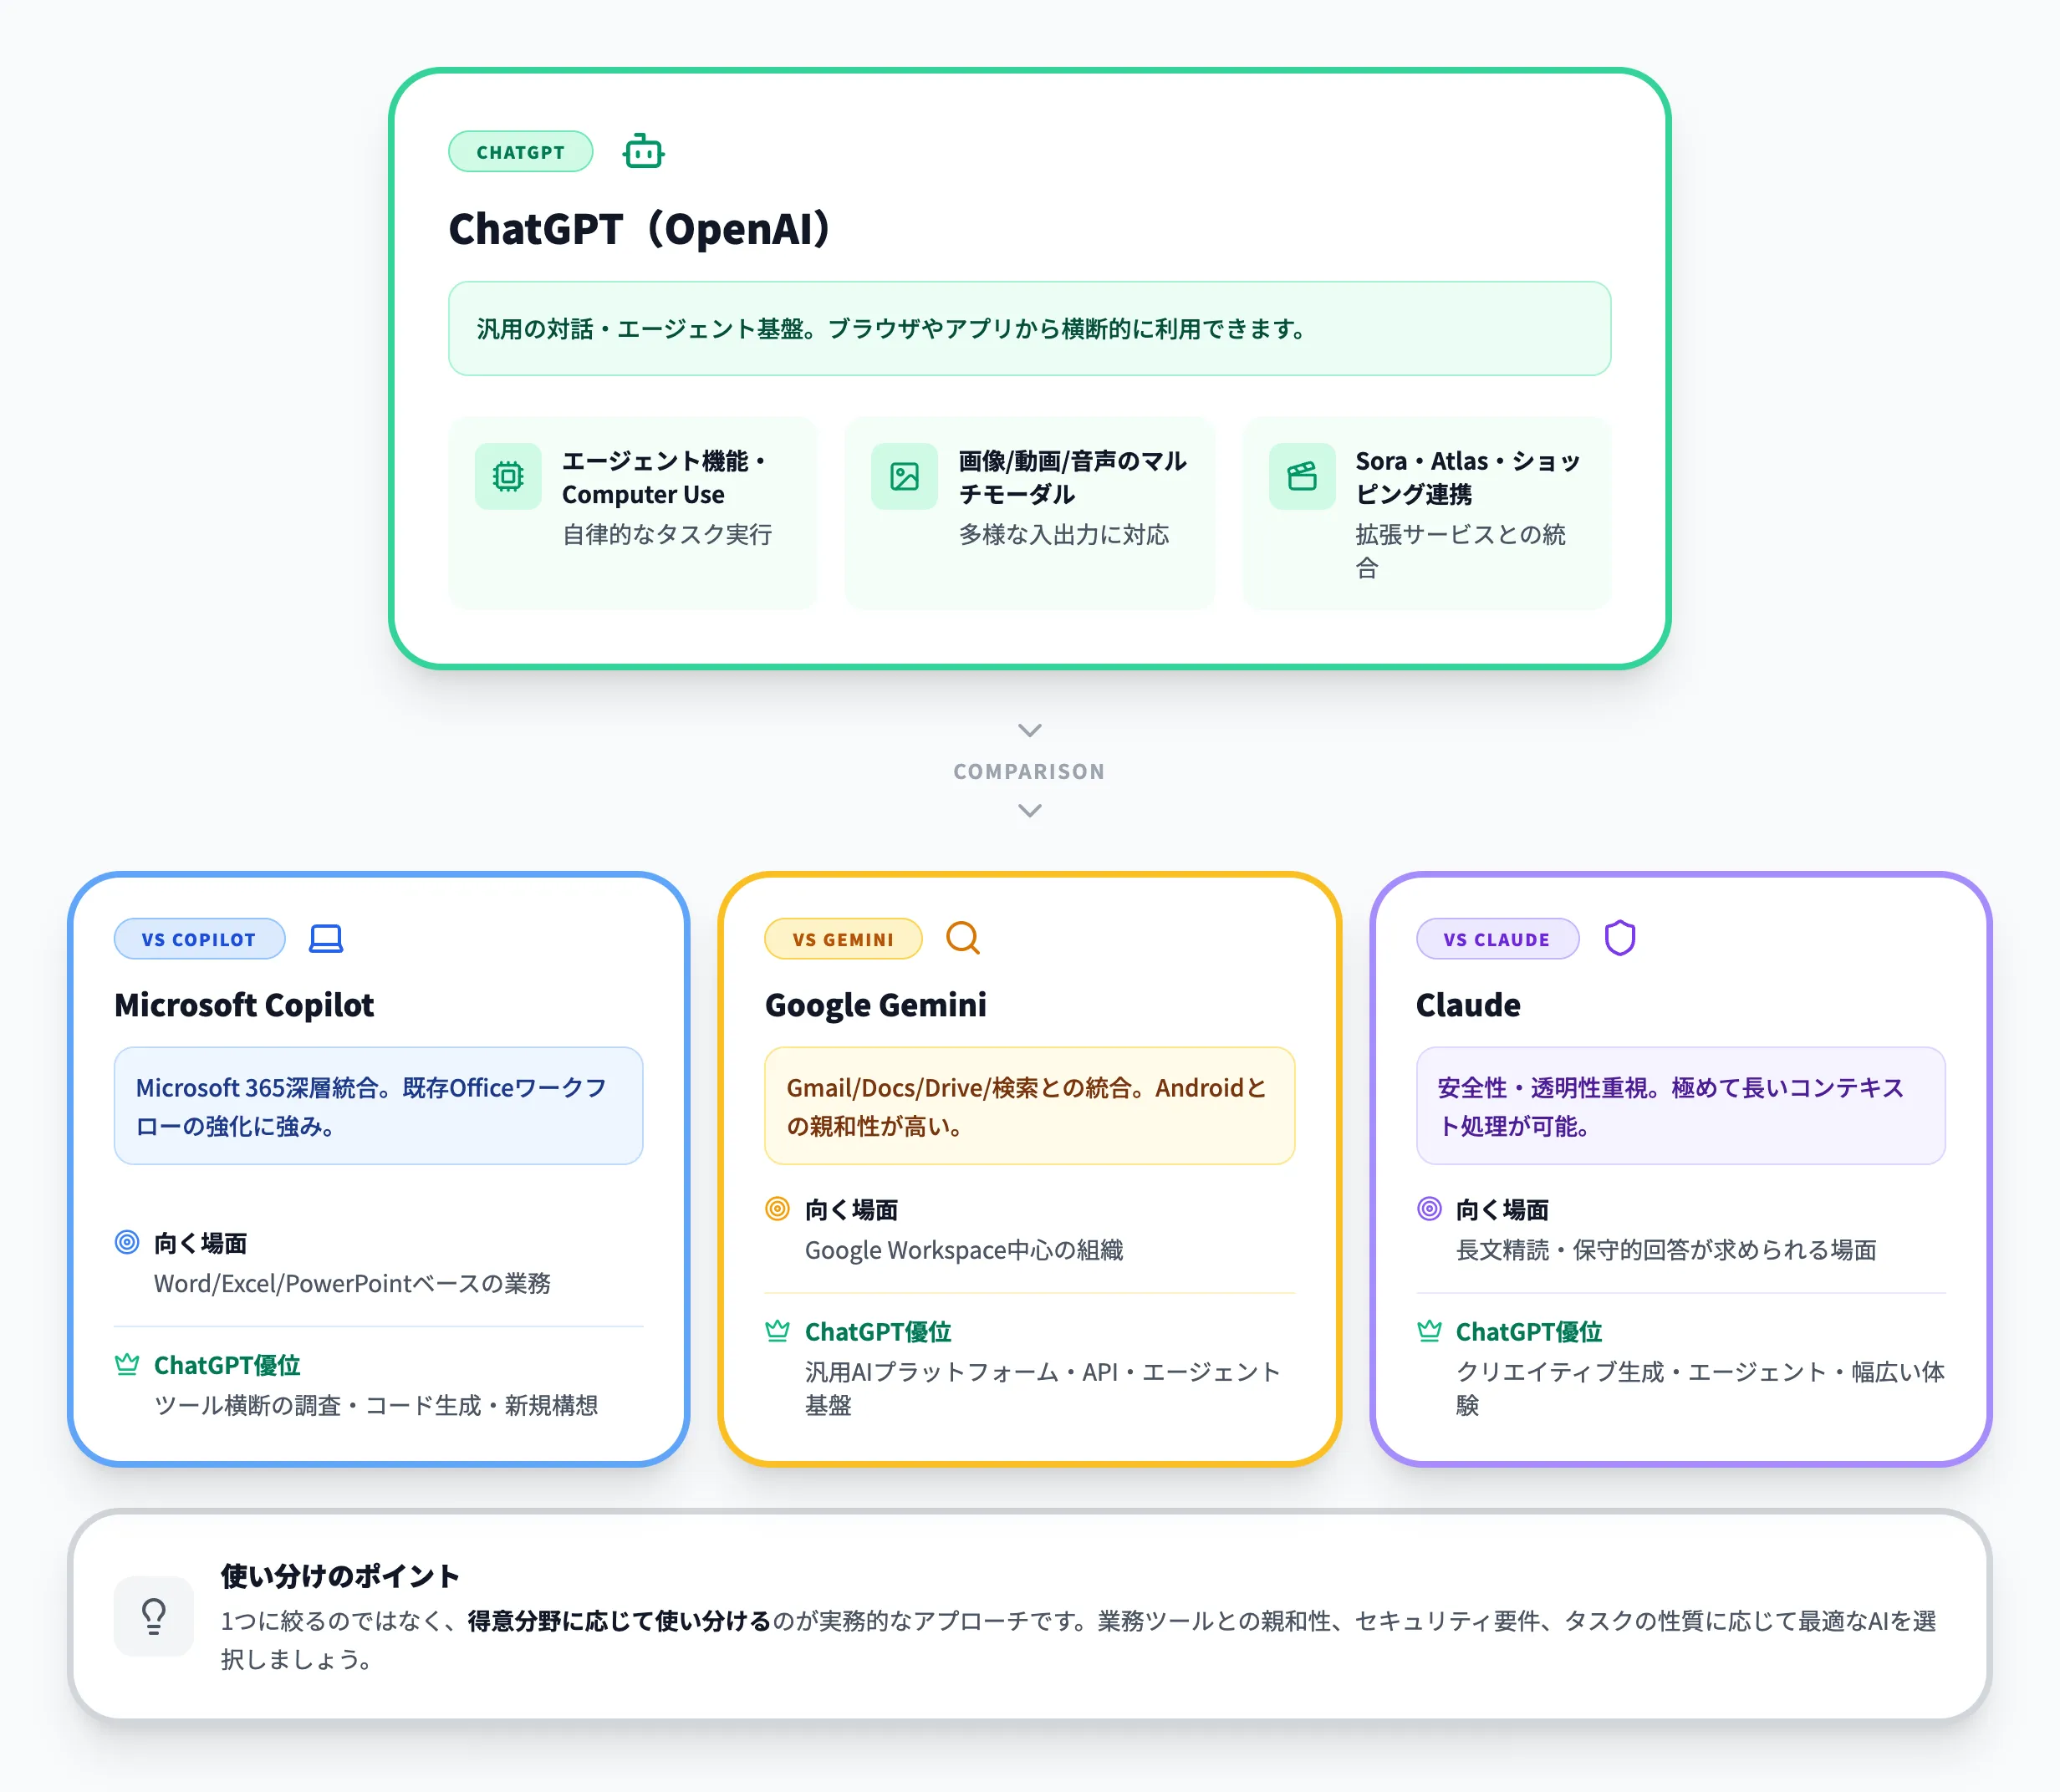Click the ChatGPT（OpenAI）title link

pyautogui.click(x=639, y=228)
